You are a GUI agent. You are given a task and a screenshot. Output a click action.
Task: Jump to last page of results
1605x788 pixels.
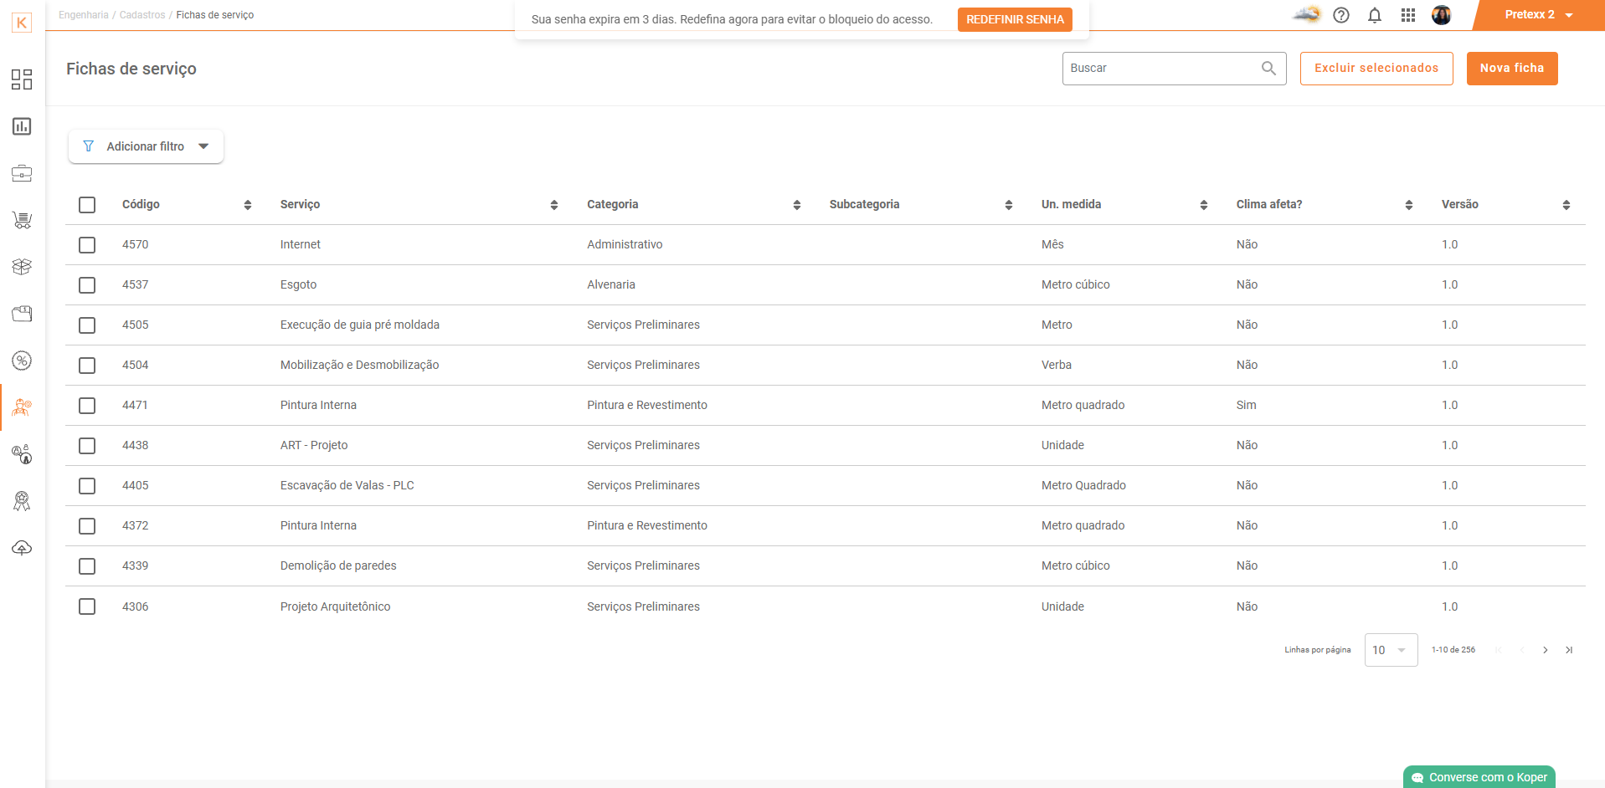click(1569, 650)
